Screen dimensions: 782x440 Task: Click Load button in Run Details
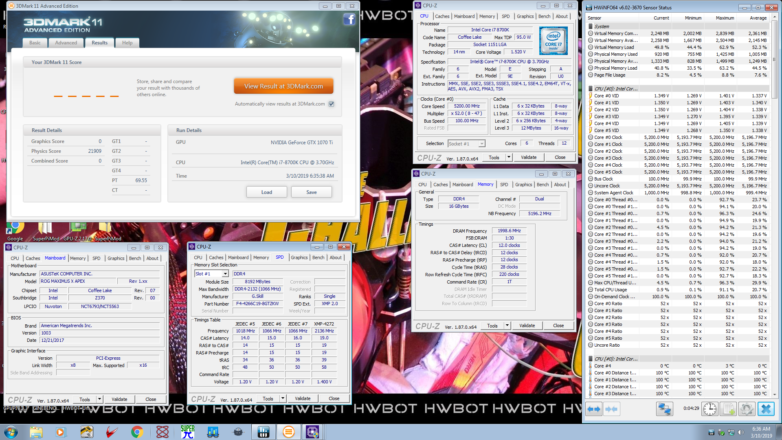click(x=267, y=192)
